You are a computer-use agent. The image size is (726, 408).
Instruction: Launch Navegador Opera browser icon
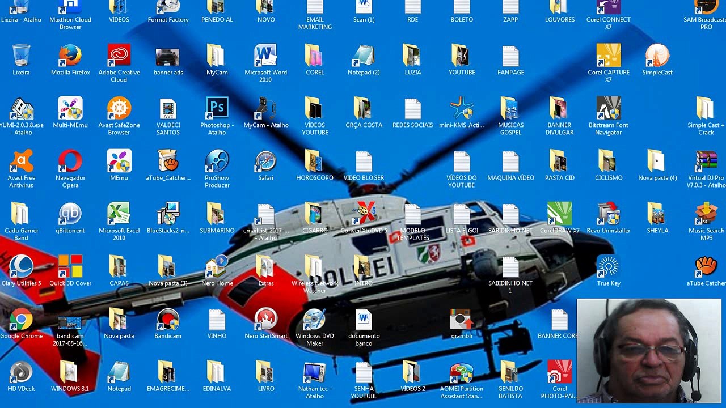pos(70,161)
